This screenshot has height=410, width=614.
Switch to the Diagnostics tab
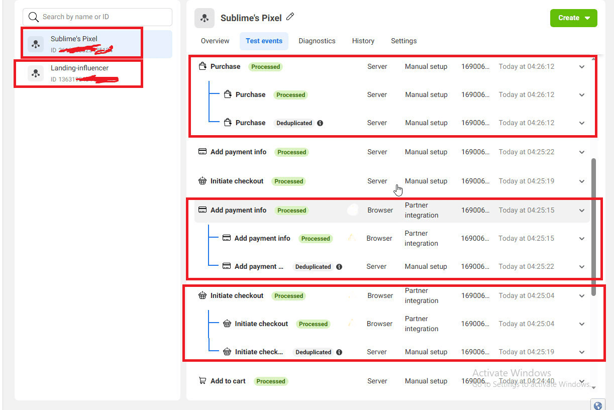[317, 41]
